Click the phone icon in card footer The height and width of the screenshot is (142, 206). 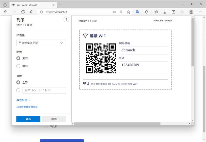pyautogui.click(x=88, y=83)
